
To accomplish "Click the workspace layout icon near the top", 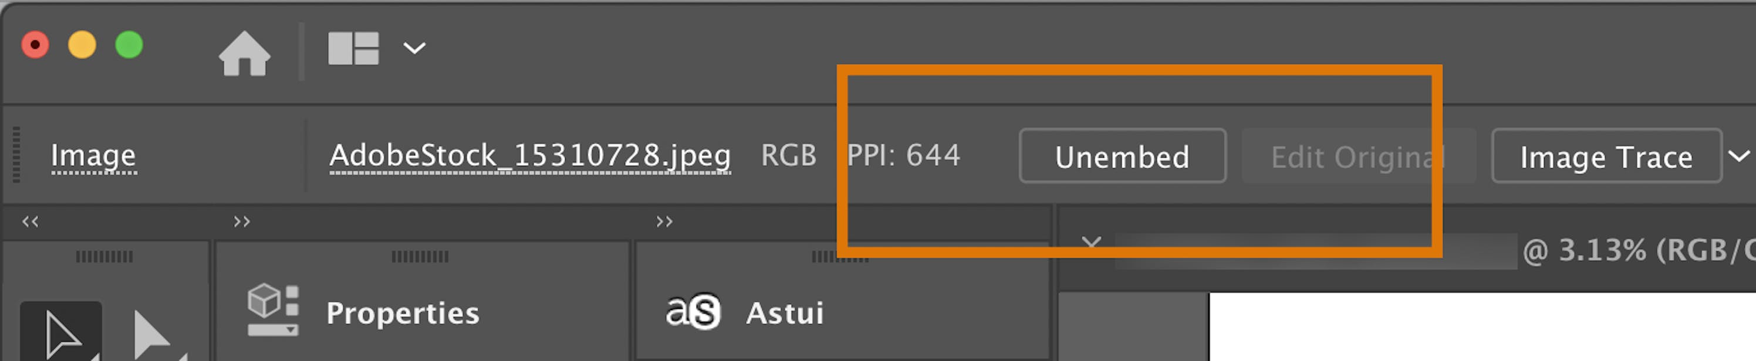I will coord(354,47).
